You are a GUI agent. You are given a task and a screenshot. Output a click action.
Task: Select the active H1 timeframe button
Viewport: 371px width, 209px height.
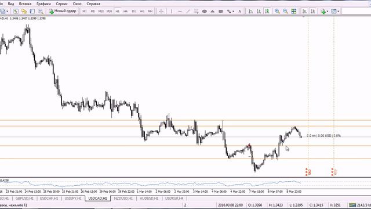click(x=117, y=11)
